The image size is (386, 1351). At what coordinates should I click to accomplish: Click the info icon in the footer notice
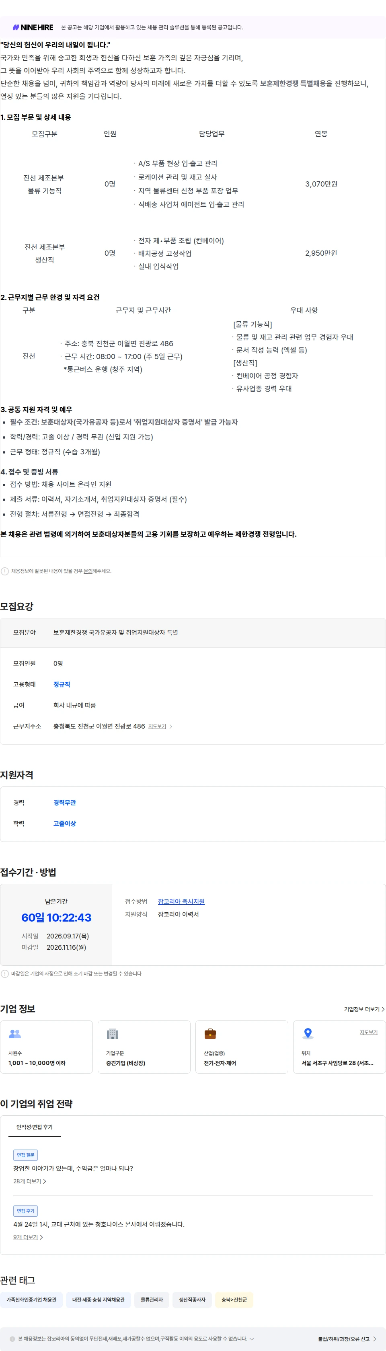click(x=12, y=1339)
